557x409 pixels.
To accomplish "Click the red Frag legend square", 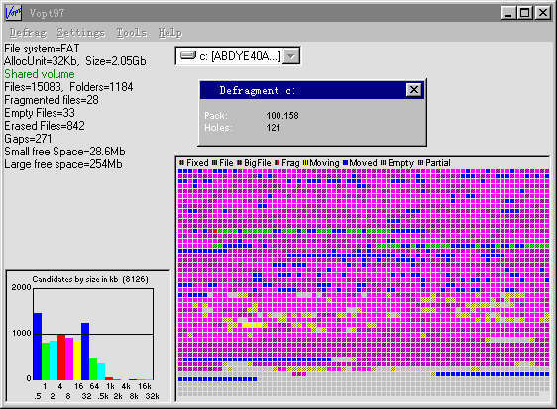I will click(278, 163).
